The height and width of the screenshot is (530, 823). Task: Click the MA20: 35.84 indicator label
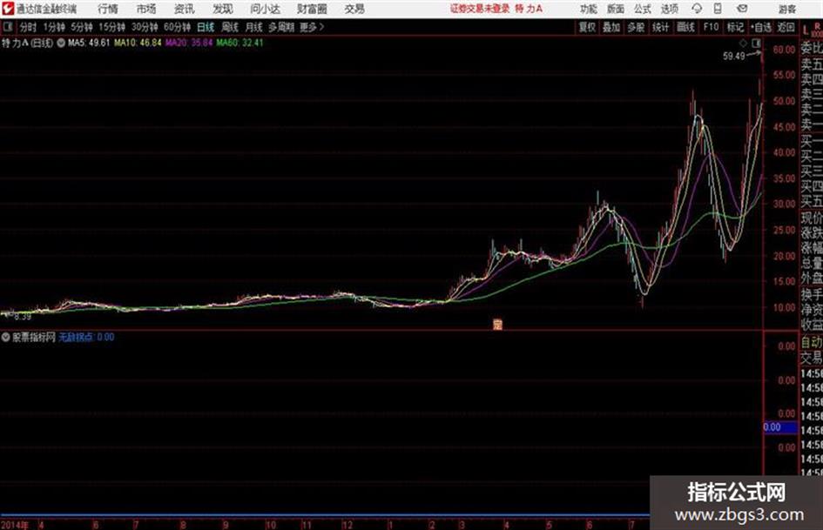coord(189,43)
